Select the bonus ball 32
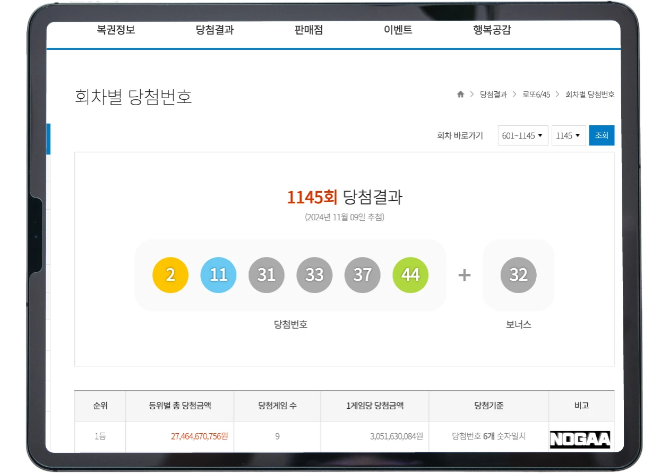 point(518,275)
